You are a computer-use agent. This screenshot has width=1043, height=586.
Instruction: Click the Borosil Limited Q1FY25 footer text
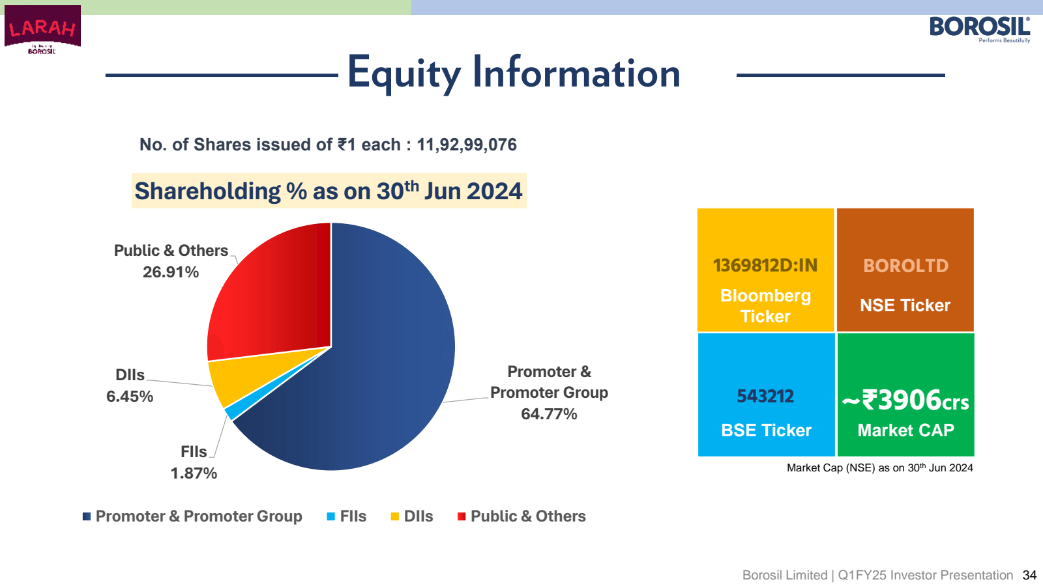tap(877, 575)
